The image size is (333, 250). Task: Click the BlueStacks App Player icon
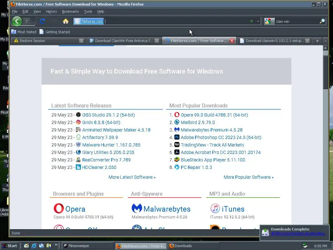coord(177,160)
